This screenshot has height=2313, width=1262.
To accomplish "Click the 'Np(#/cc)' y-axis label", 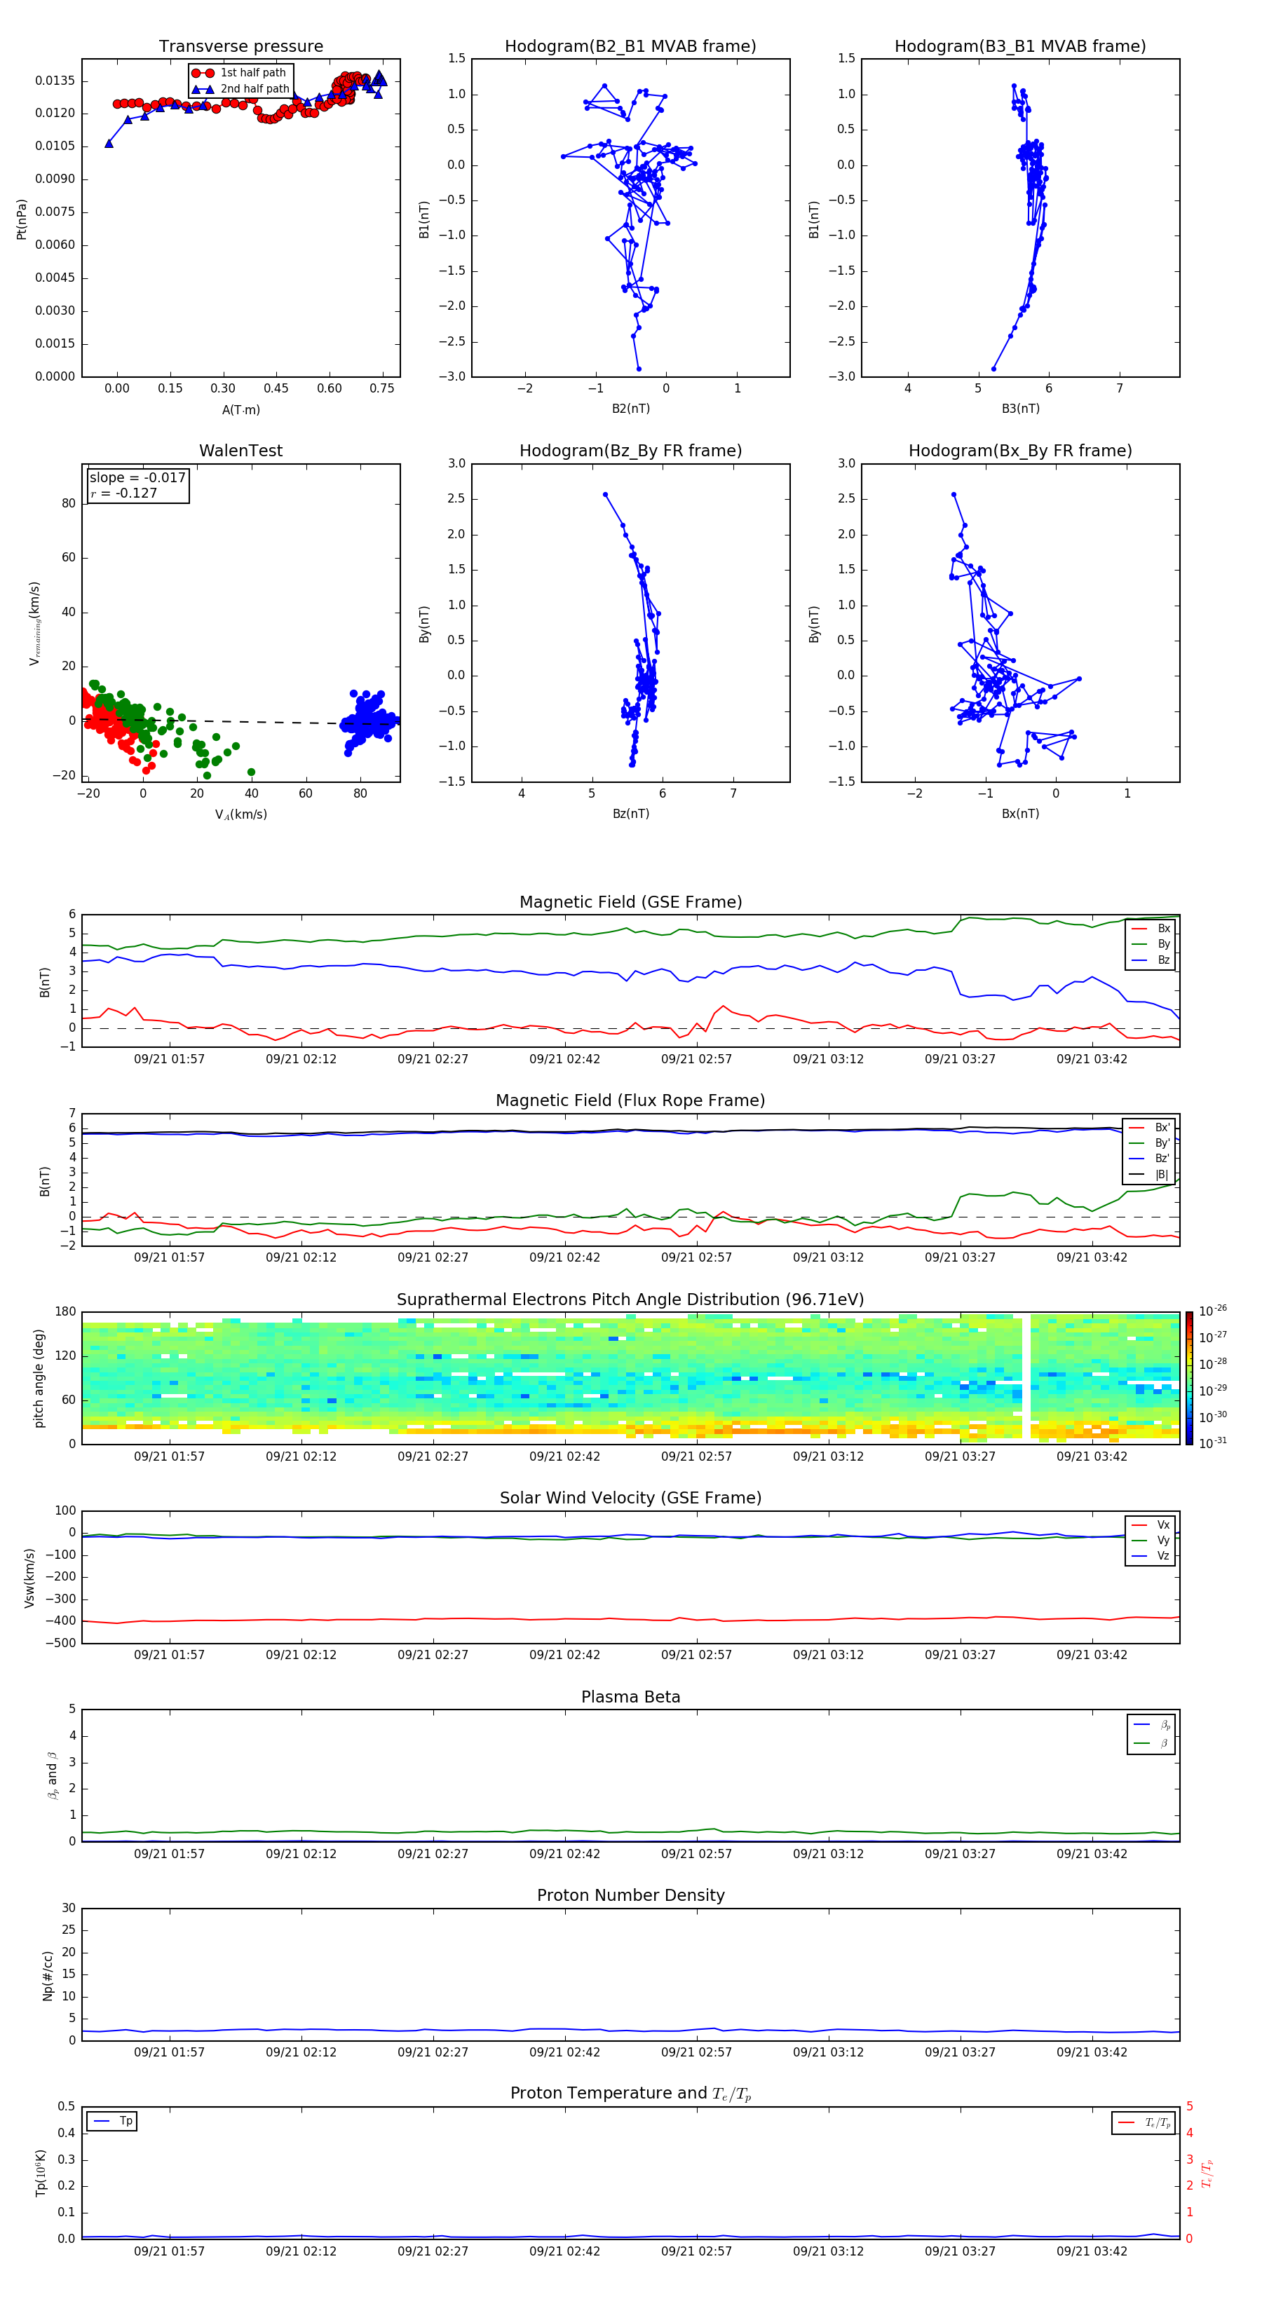I will pos(48,1975).
